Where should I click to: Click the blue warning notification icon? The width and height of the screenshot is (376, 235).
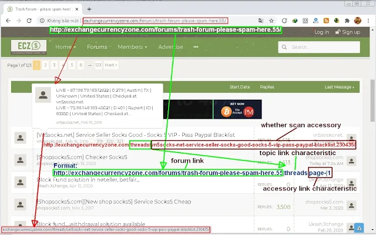coord(359,228)
